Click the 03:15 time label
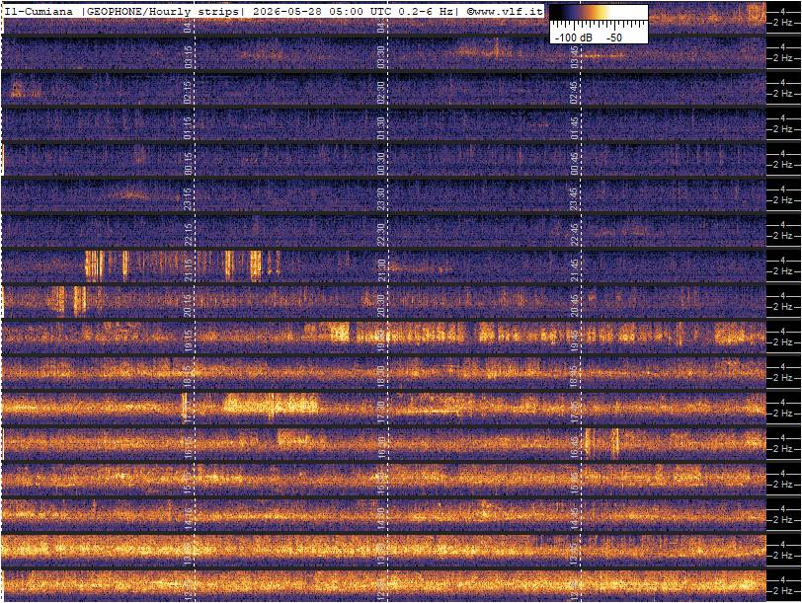Viewport: 802px width, 603px height. 189,56
